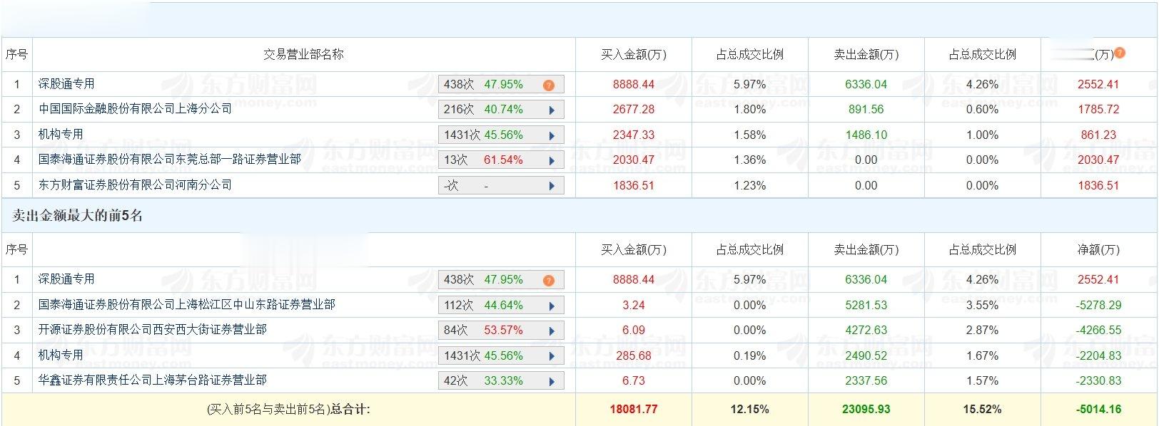Open 开源证券西安西大街证券营业部 link
This screenshot has width=1159, height=426.
click(152, 330)
